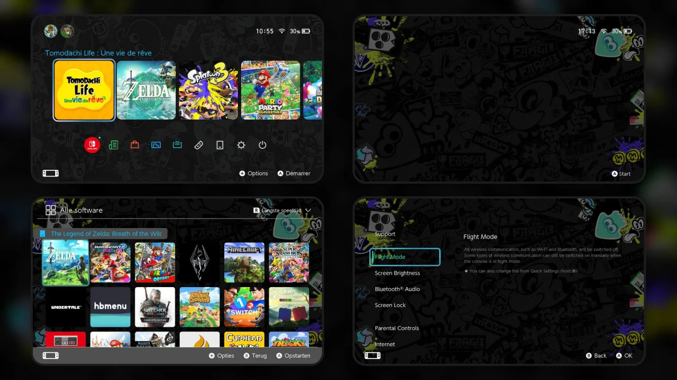Open the Nintendo Switch Online icon
Screen dimensions: 677x380
click(x=92, y=145)
